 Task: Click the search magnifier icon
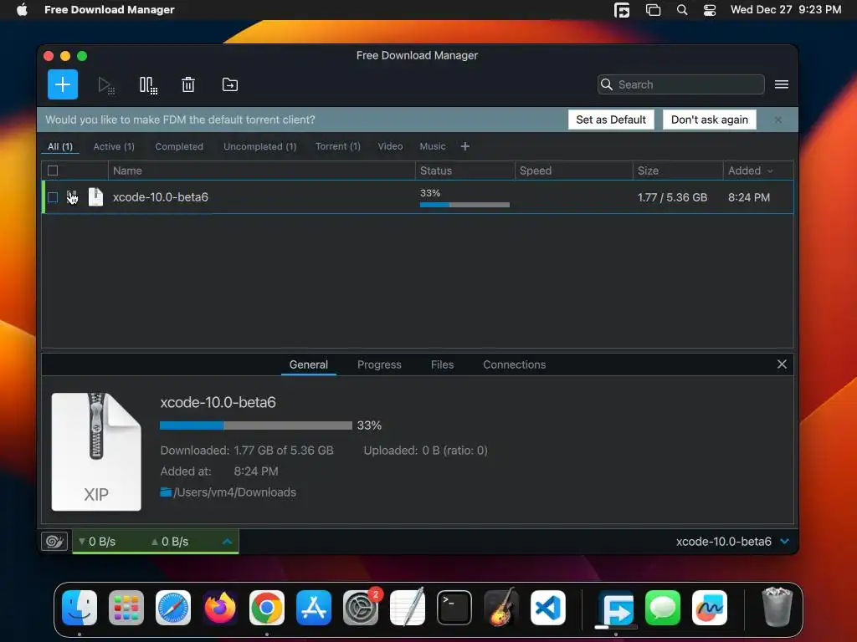point(606,84)
